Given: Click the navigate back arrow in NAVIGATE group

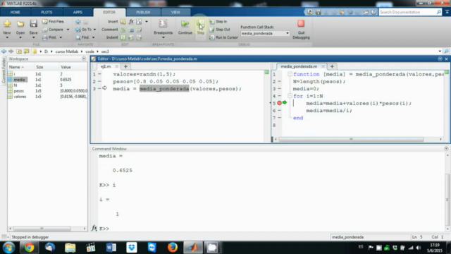Looking at the screenshot, I should [x=78, y=22].
